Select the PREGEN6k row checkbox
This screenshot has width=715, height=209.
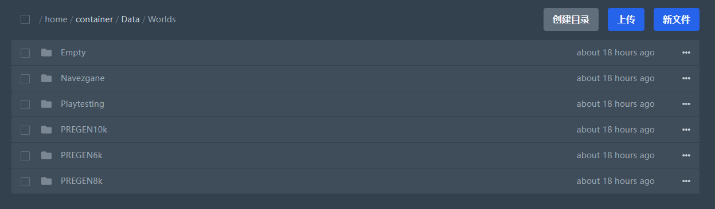(x=25, y=156)
